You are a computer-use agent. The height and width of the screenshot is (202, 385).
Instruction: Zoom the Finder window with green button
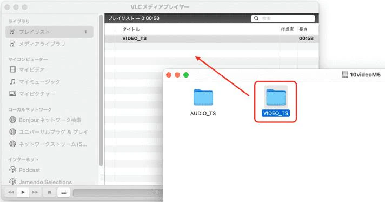tap(186, 75)
